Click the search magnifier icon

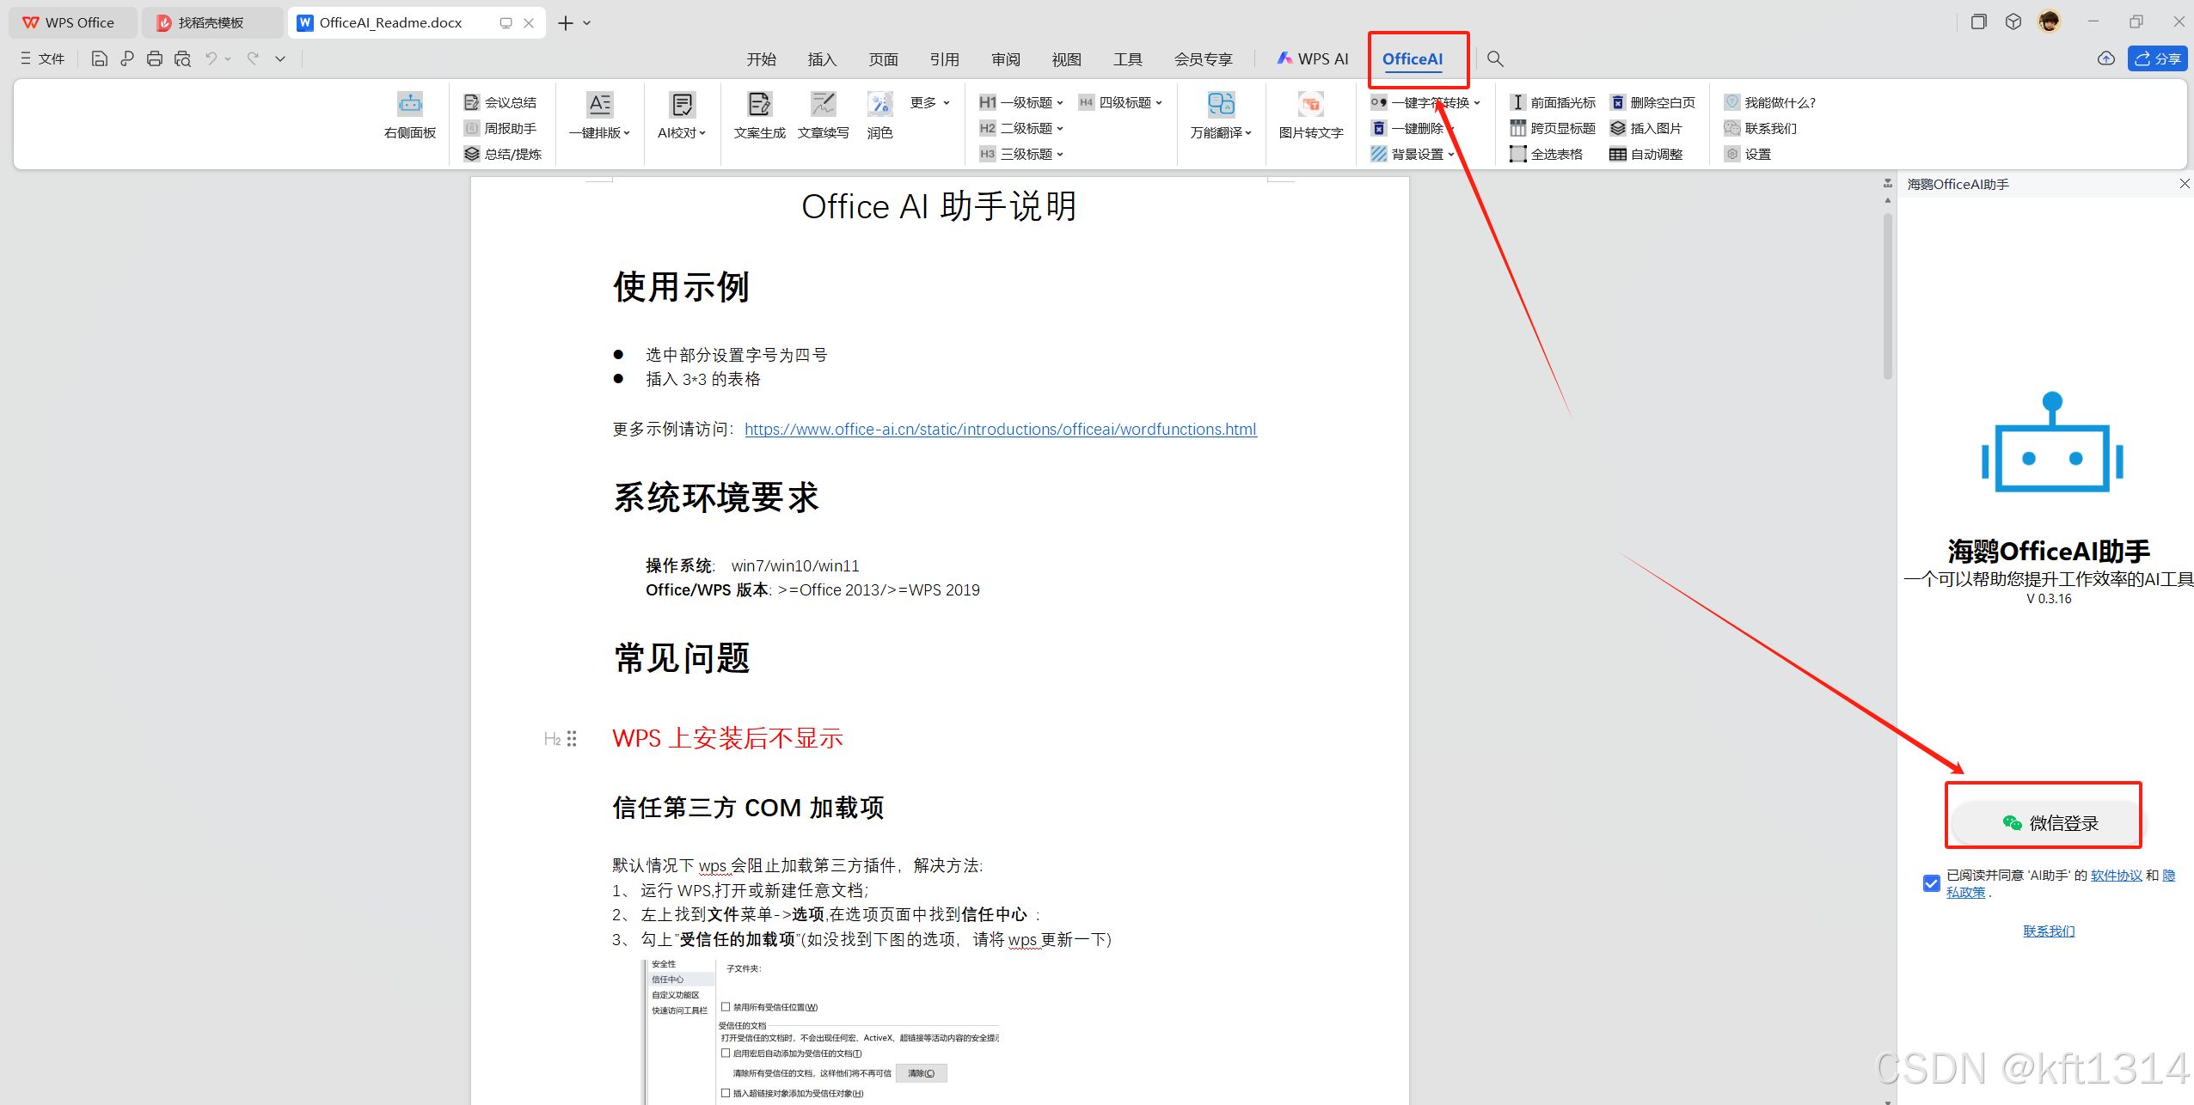[1495, 58]
